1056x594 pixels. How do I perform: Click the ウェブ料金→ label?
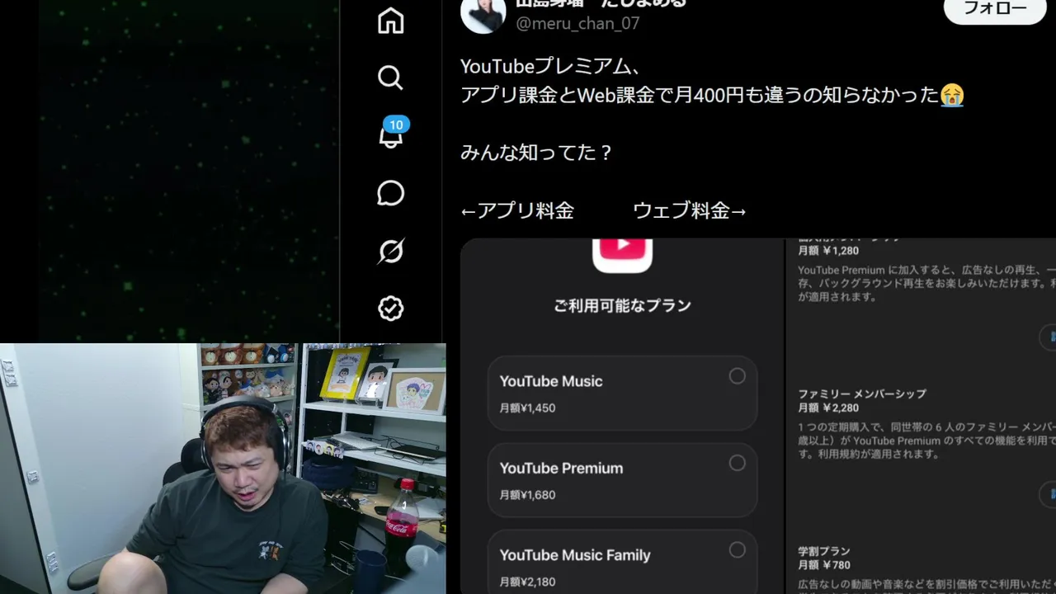(x=690, y=210)
